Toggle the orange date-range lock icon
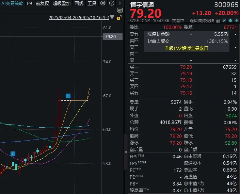The width and height of the screenshot is (240, 194). coord(119,18)
